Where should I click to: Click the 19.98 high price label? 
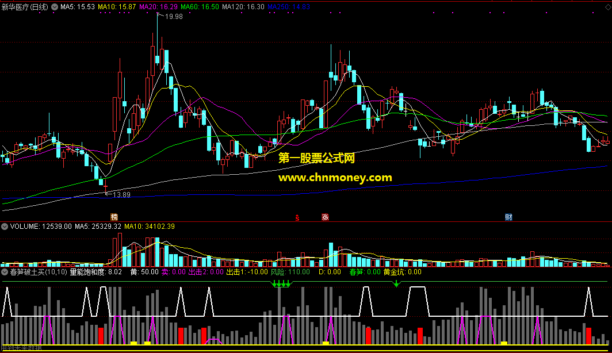[x=174, y=16]
